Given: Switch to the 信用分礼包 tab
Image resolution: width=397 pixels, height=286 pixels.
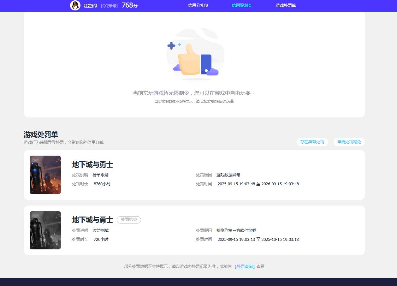Looking at the screenshot, I should [198, 5].
